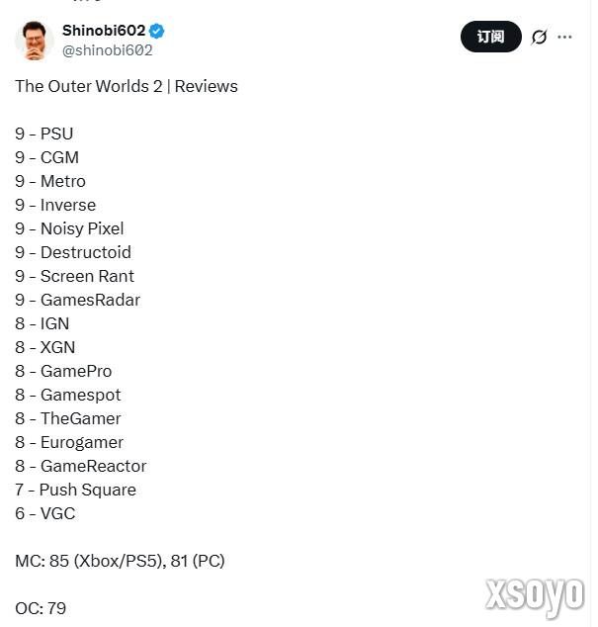Select the "8 – Gamespot" score line
598x627 pixels.
68,395
